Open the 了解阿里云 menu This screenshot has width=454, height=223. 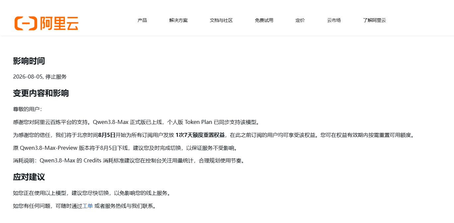(x=374, y=20)
